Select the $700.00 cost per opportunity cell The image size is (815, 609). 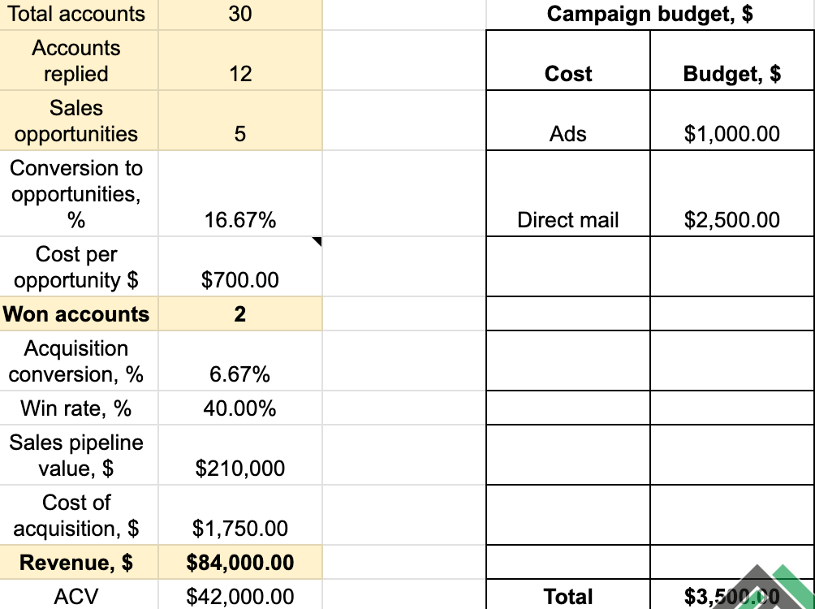pos(240,267)
